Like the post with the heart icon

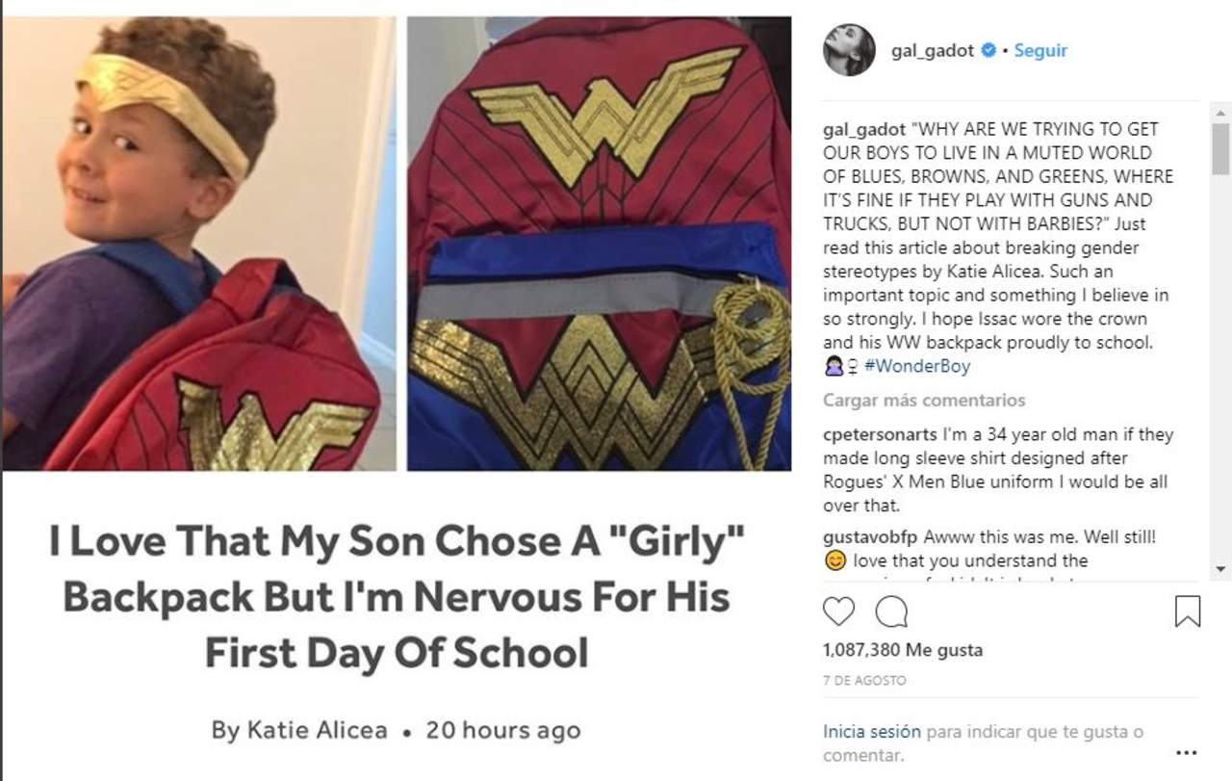point(838,612)
